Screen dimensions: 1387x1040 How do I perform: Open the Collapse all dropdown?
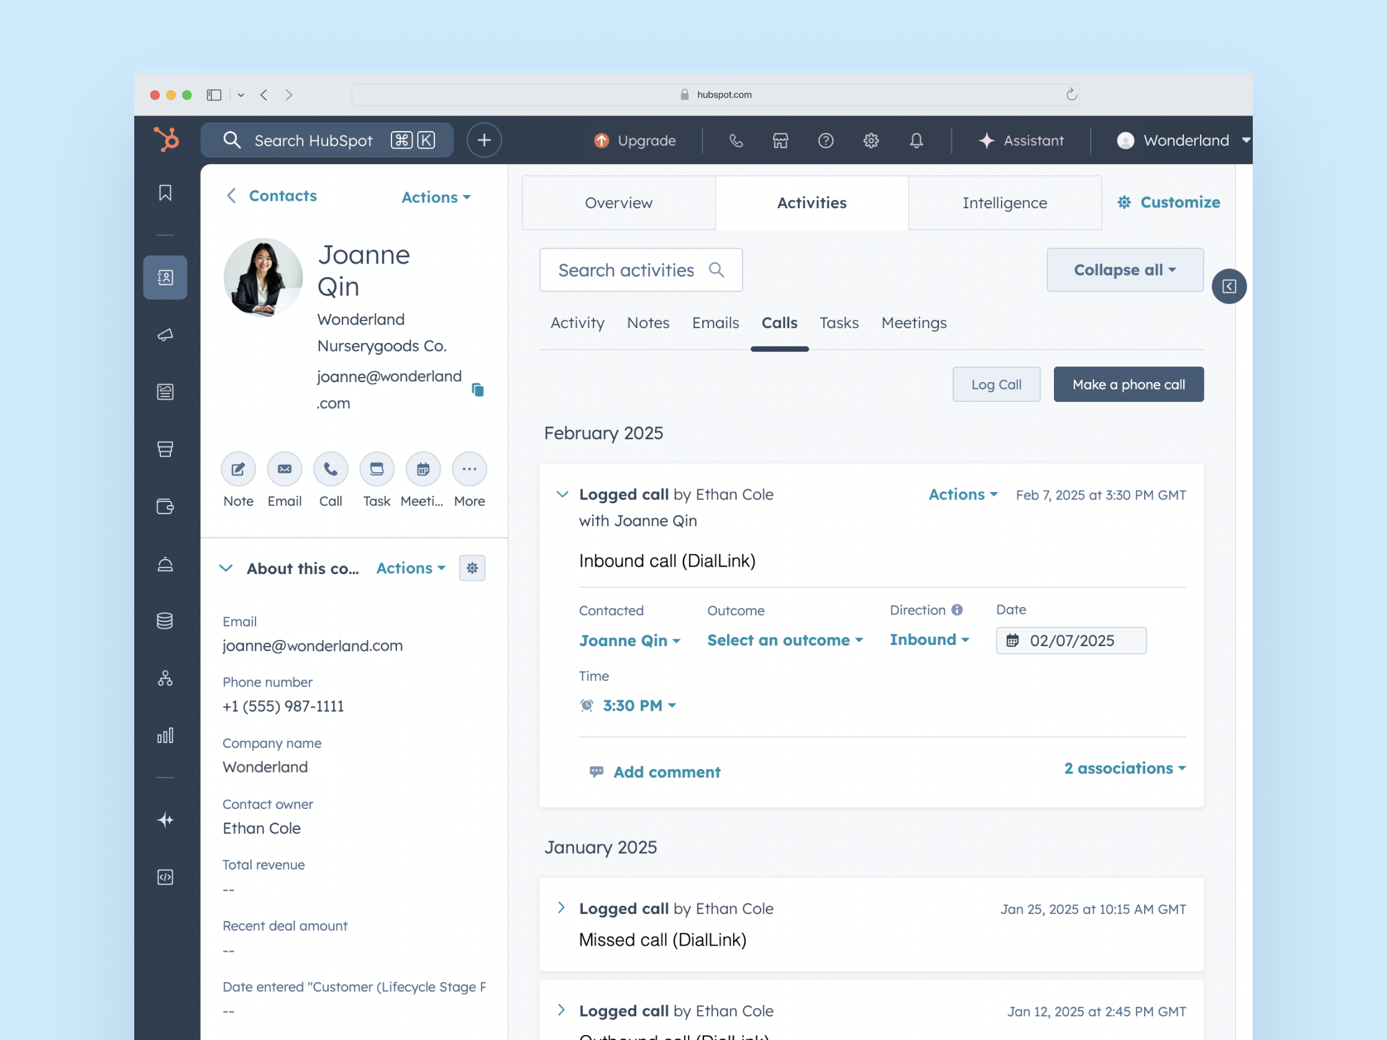pos(1125,270)
